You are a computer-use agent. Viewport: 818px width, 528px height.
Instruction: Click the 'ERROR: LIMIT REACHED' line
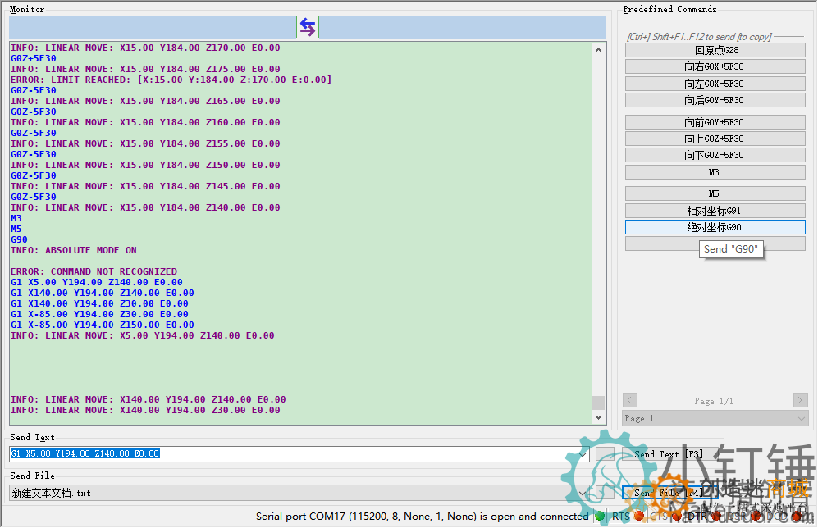coord(171,80)
